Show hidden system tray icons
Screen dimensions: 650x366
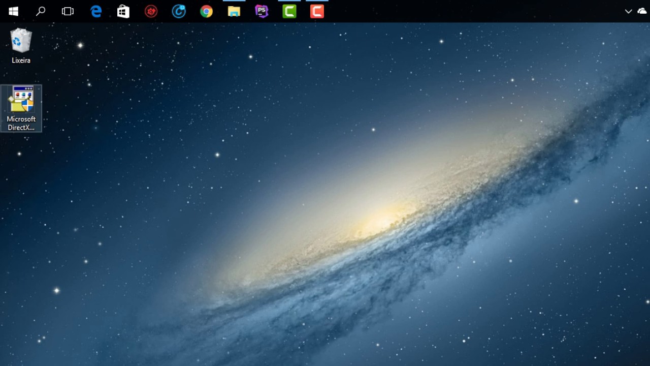tap(628, 11)
